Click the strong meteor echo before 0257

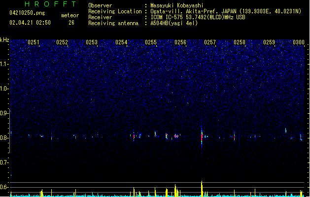[202, 137]
